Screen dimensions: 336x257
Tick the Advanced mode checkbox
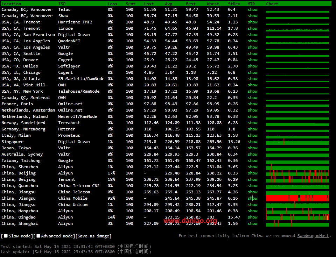click(38, 236)
